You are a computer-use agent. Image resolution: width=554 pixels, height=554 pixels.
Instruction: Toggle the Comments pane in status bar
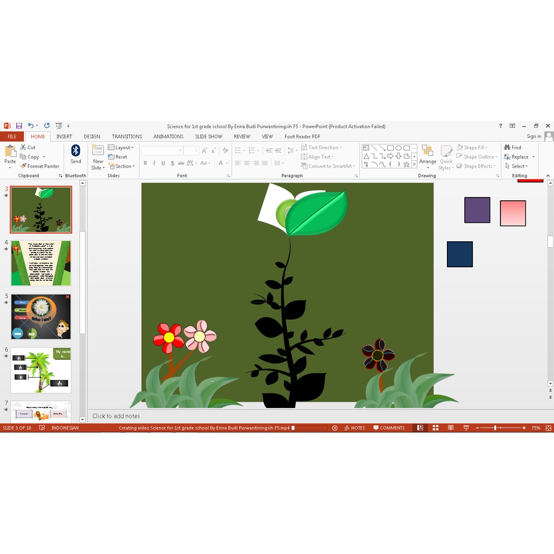[388, 428]
